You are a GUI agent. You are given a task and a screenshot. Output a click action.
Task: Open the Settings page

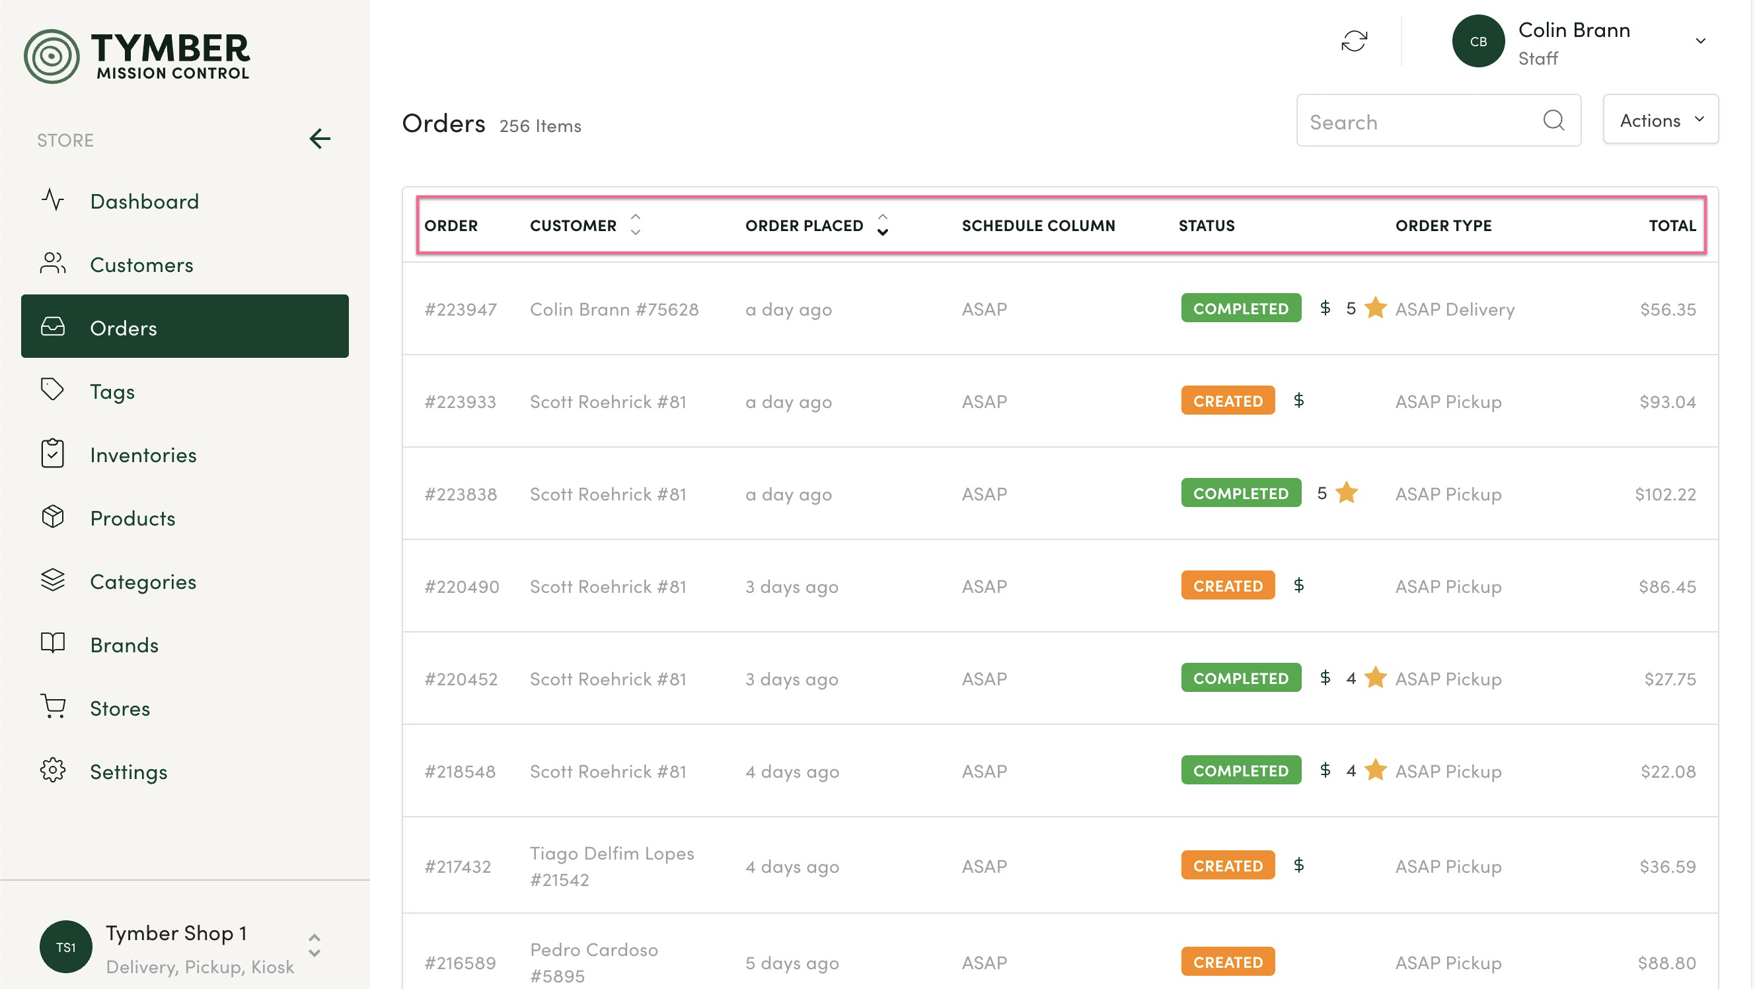184,771
